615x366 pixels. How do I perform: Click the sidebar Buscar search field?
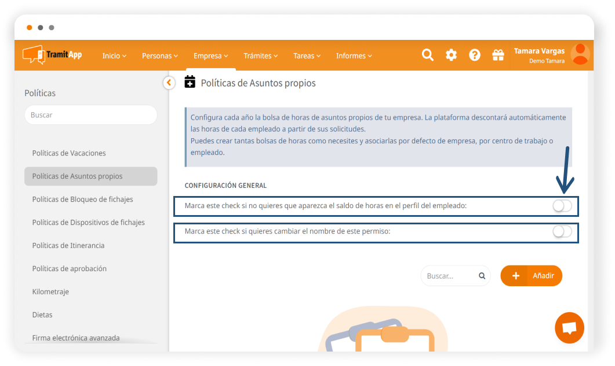90,115
